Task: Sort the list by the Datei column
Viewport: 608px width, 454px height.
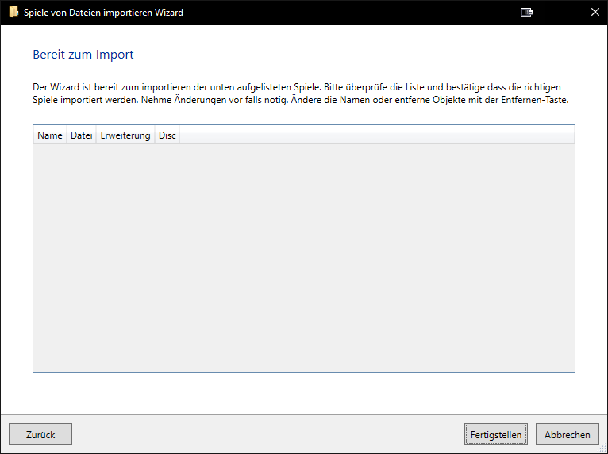Action: (x=82, y=135)
